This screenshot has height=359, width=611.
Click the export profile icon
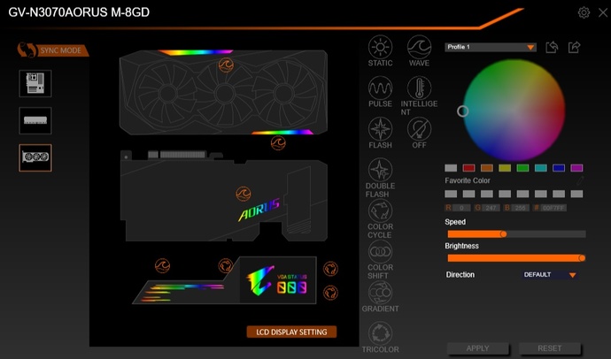[x=575, y=47]
